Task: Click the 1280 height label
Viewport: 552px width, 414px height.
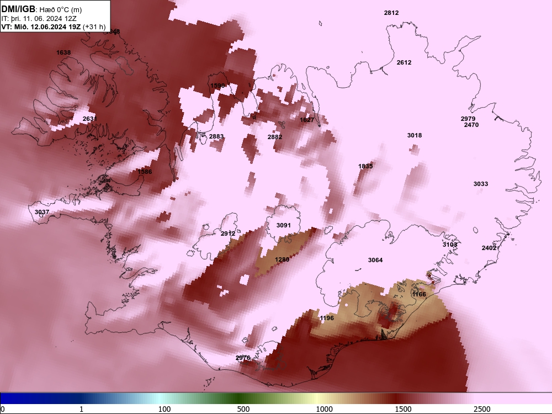Action: [x=282, y=259]
